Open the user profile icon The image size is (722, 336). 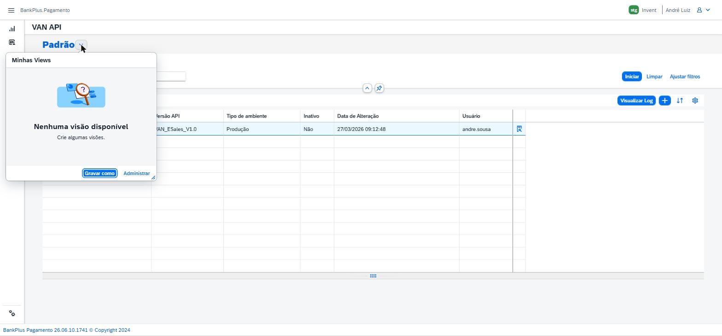pos(699,10)
